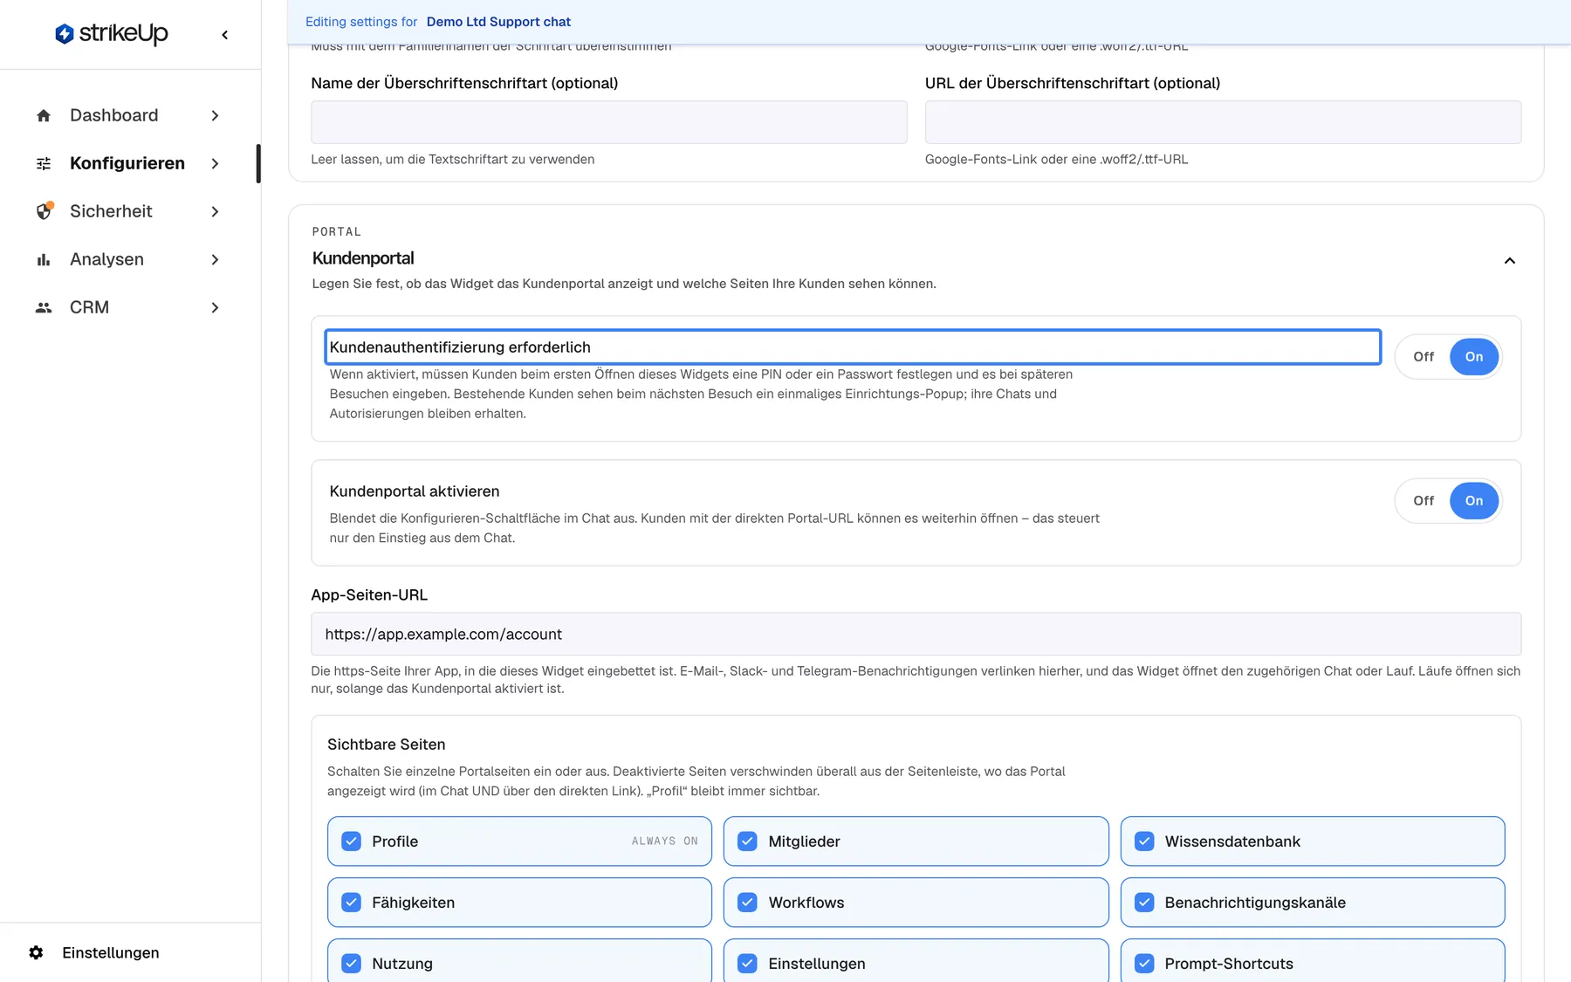Expand the Sicherheit menu chevron
Image resolution: width=1571 pixels, height=982 pixels.
[x=215, y=211]
